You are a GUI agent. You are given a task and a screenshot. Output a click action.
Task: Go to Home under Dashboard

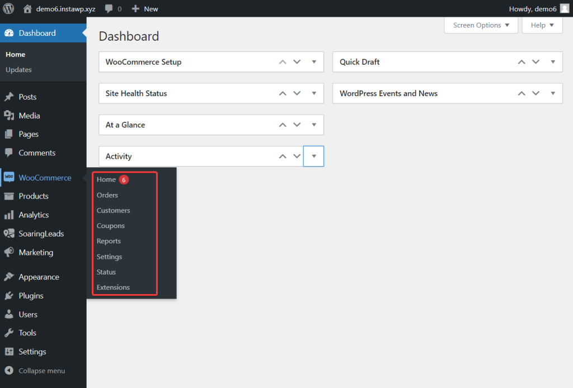15,54
